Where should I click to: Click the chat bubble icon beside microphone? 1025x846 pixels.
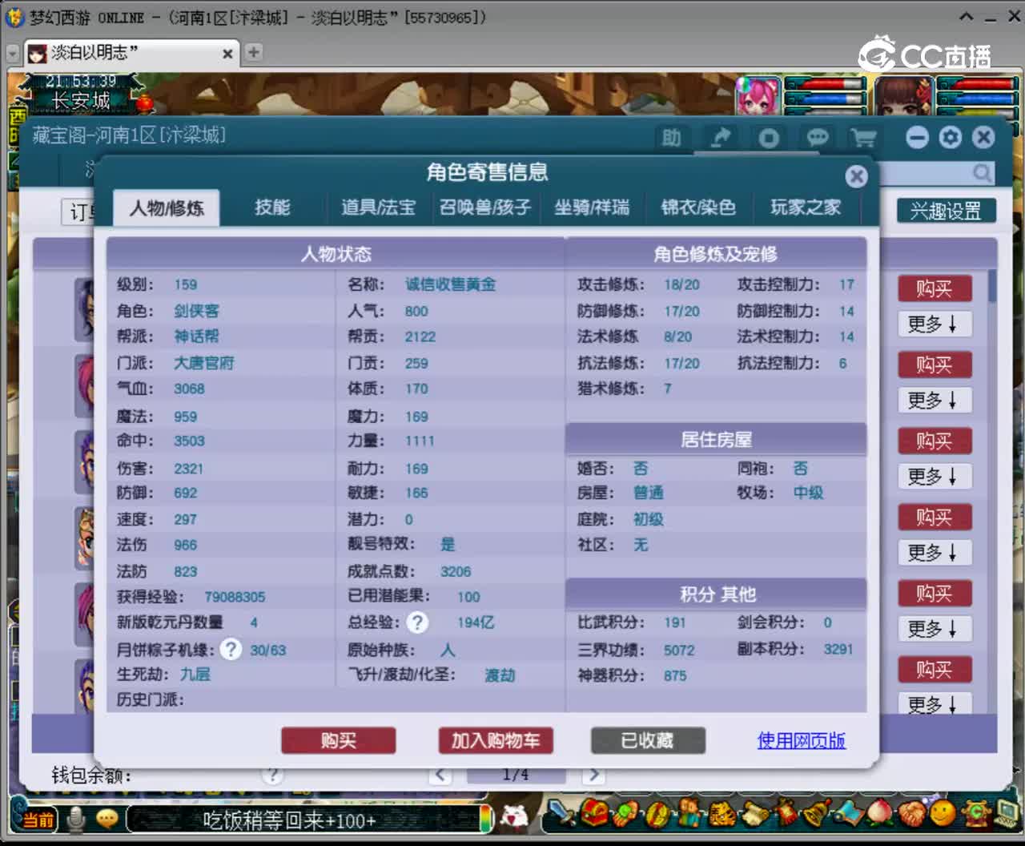point(107,819)
